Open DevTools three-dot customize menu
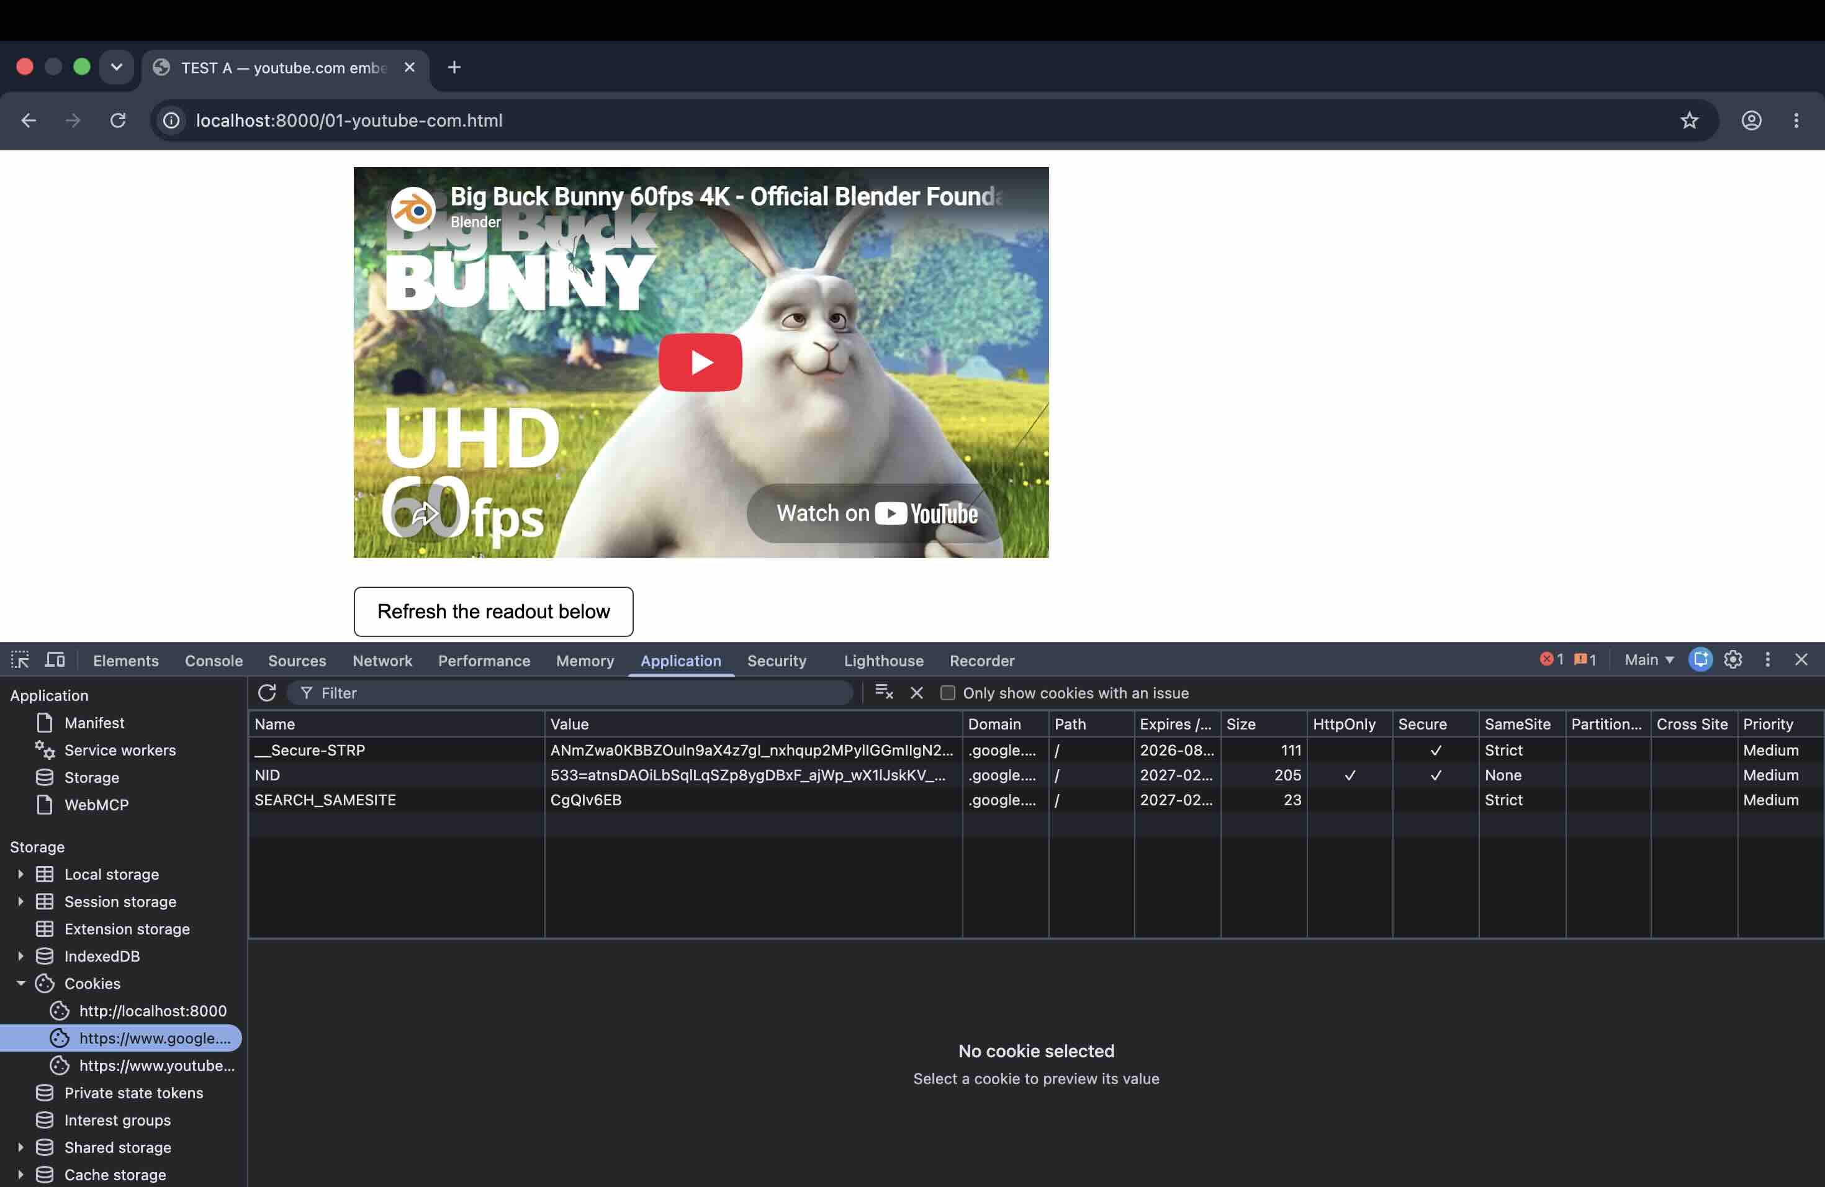Screen dimensions: 1825x1187 click(1767, 659)
